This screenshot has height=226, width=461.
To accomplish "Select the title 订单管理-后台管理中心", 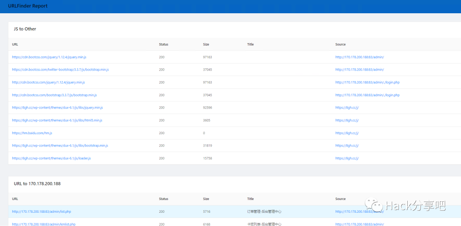I will [264, 211].
